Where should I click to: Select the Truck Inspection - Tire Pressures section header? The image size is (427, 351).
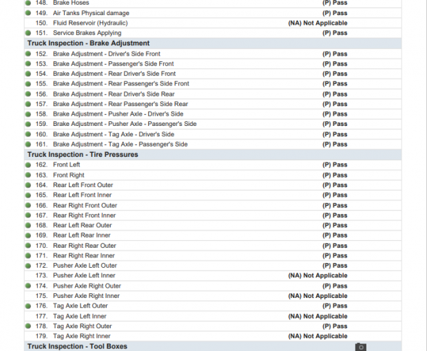coord(83,155)
